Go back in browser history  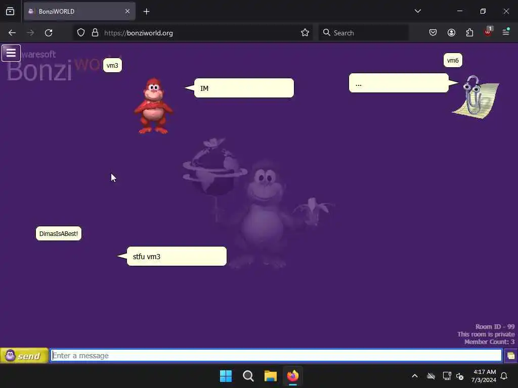tap(12, 33)
